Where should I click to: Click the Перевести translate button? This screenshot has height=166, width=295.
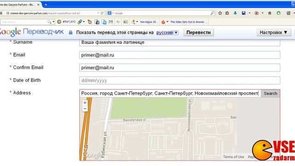pyautogui.click(x=199, y=32)
